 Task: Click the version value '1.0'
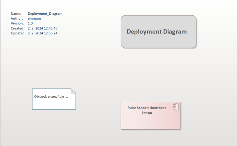pyautogui.click(x=30, y=23)
